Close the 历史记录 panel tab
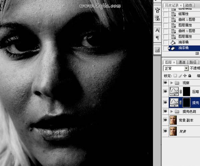The image size is (200, 166). pyautogui.click(x=181, y=5)
